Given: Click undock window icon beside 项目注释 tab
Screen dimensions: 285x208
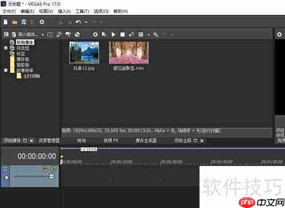Looking at the screenshot, I should coord(196,140).
